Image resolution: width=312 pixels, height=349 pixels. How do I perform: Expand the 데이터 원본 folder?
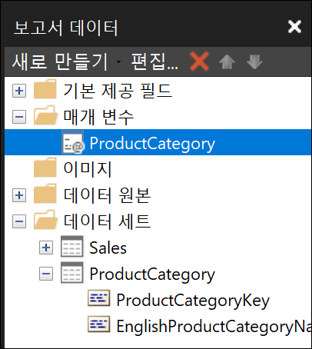pyautogui.click(x=19, y=195)
